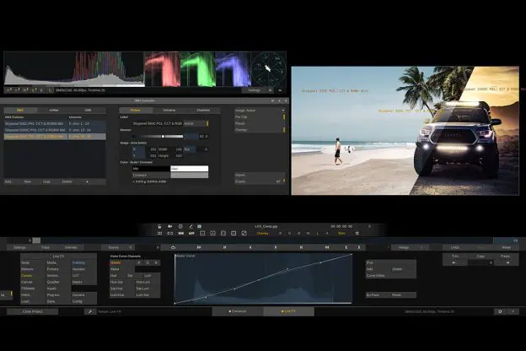
Task: Toggle the Pick option in curve panel
Action: coord(391,262)
